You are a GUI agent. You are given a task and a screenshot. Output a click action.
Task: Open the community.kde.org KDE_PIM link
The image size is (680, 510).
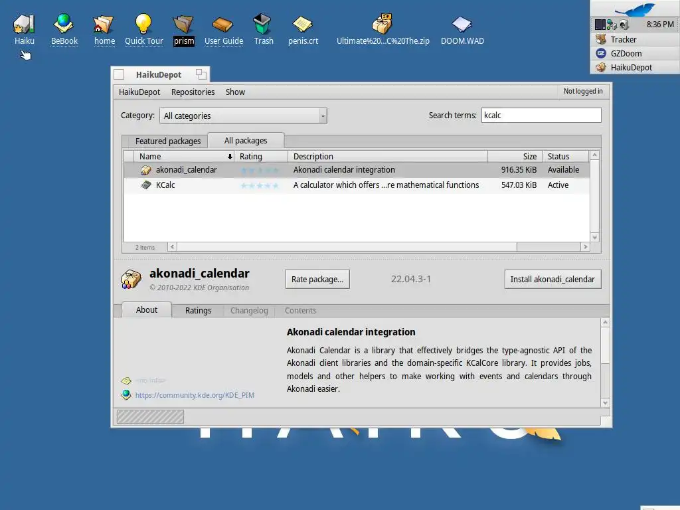click(x=195, y=395)
